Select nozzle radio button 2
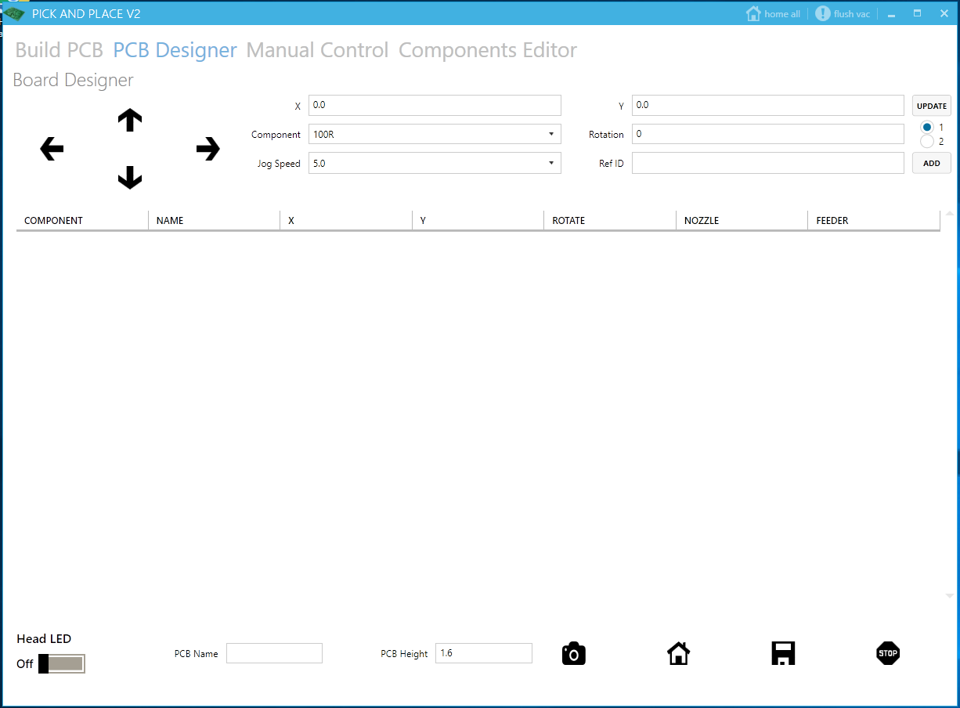Viewport: 960px width, 708px height. point(927,142)
